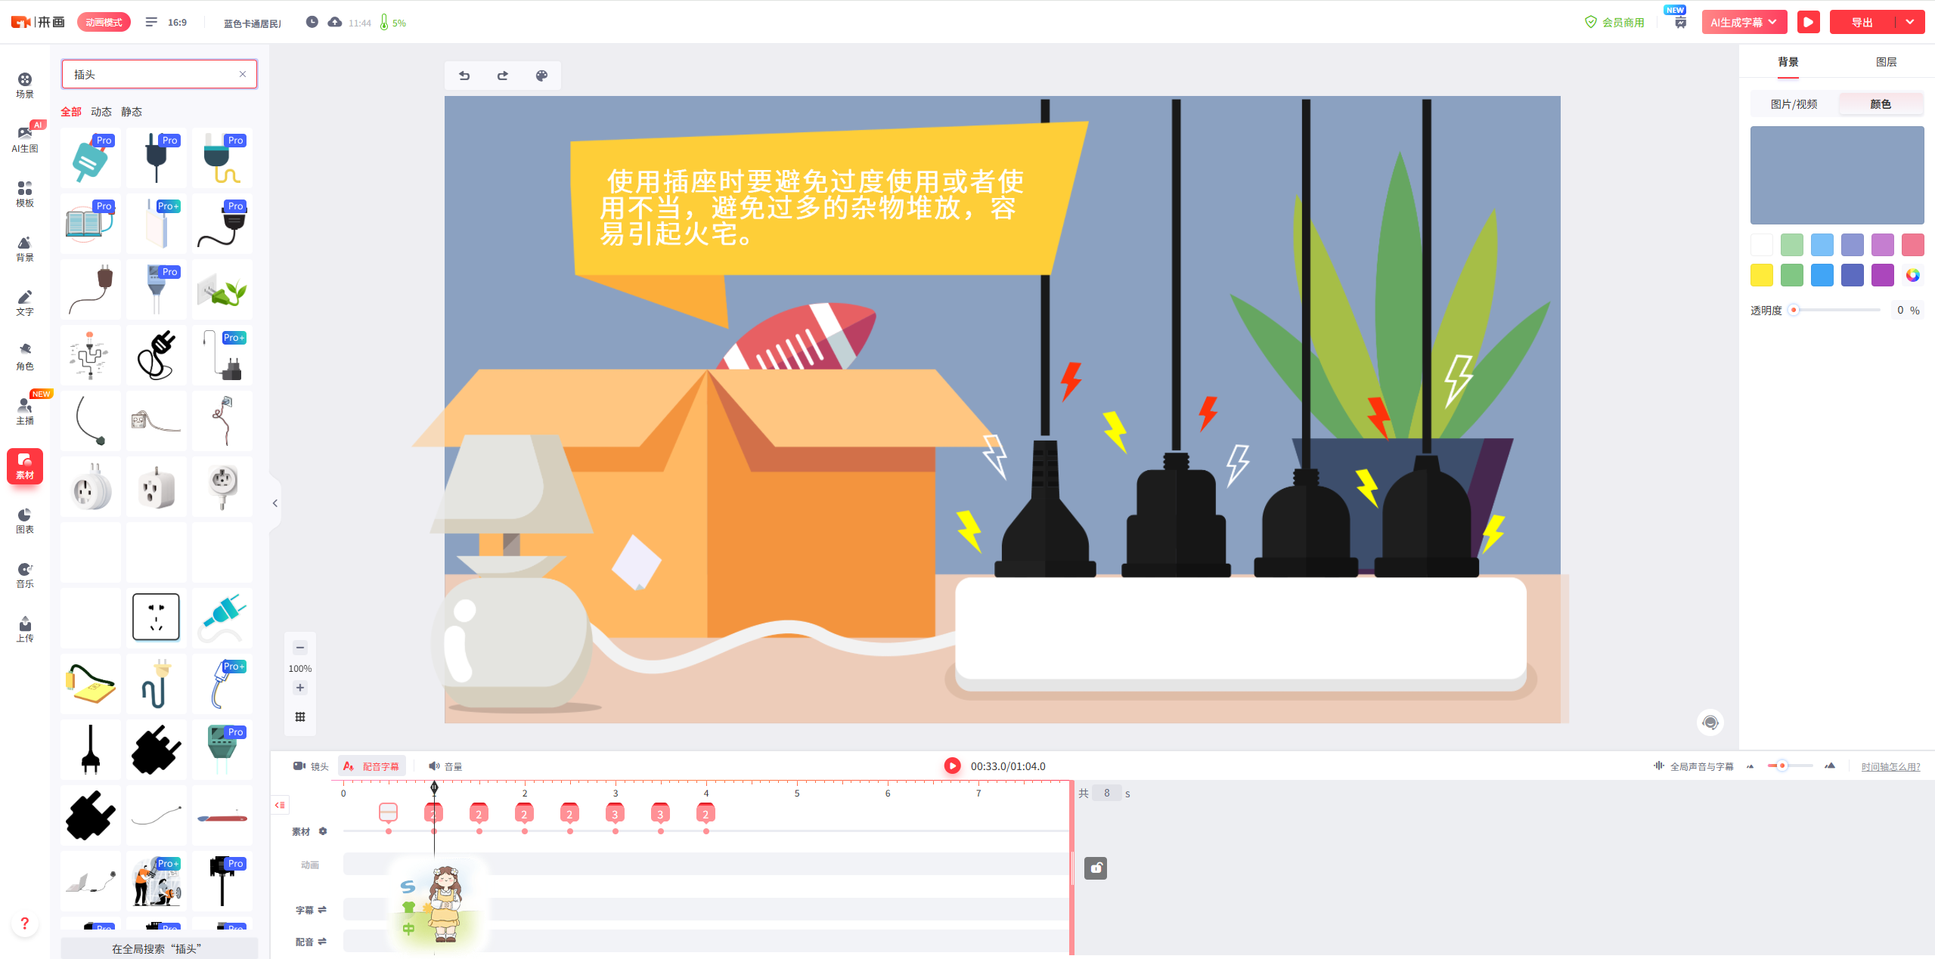The height and width of the screenshot is (959, 1935).
Task: Collapse the materials panel chevron
Action: tap(275, 503)
